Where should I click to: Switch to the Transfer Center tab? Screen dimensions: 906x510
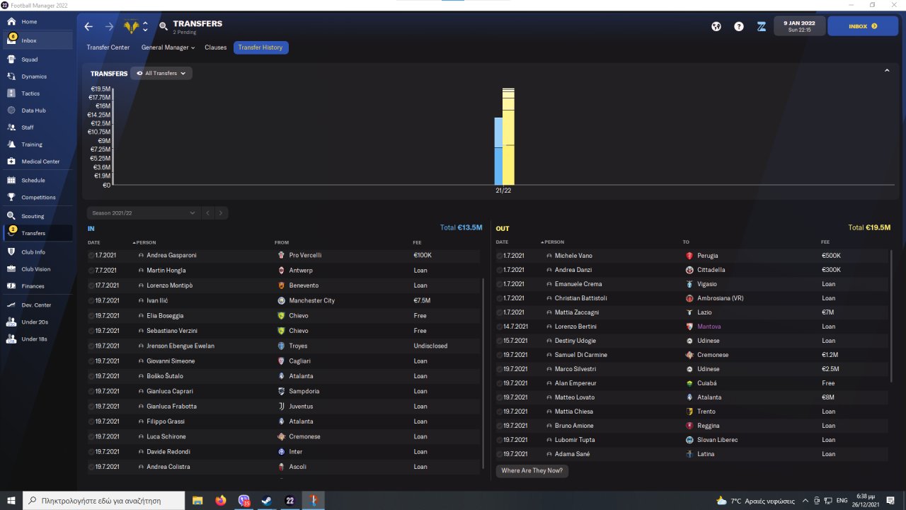pos(108,47)
